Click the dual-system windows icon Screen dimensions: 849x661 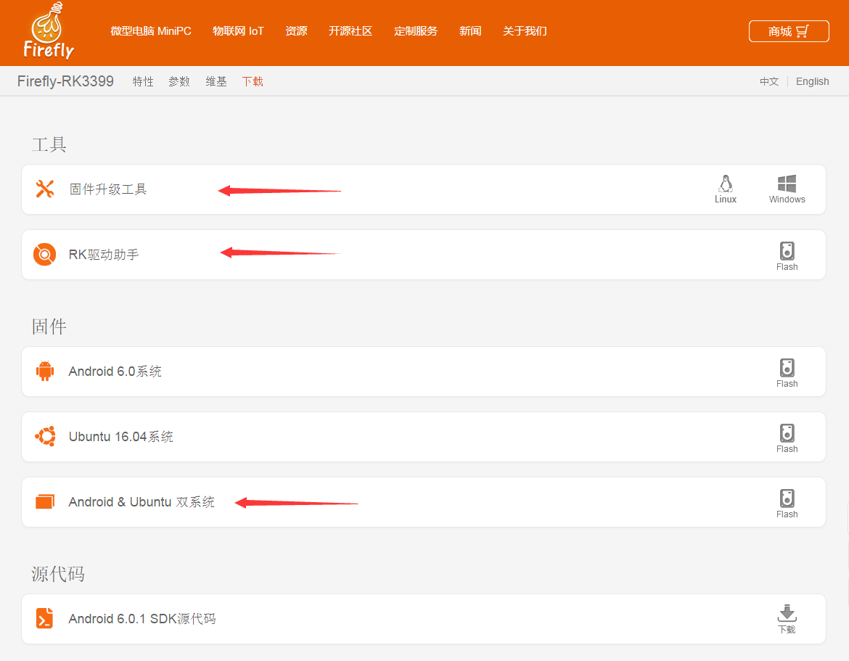(45, 502)
